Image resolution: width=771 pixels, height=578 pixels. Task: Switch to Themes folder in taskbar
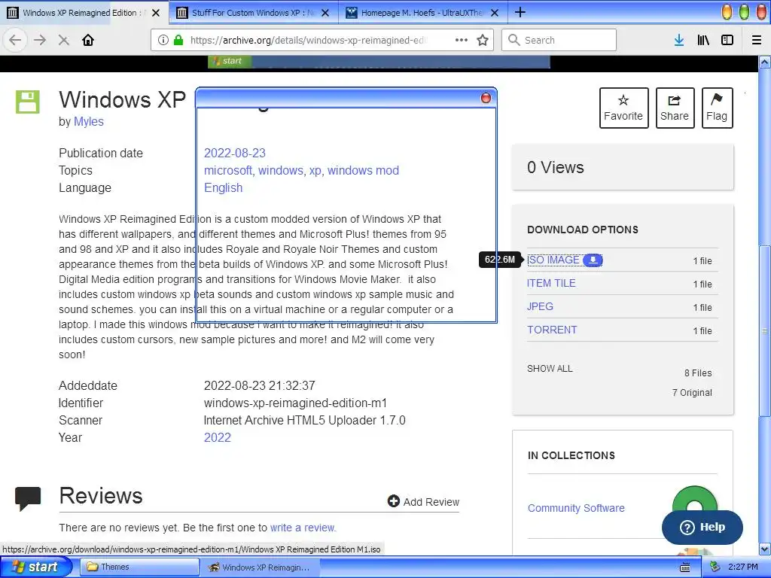(x=139, y=567)
